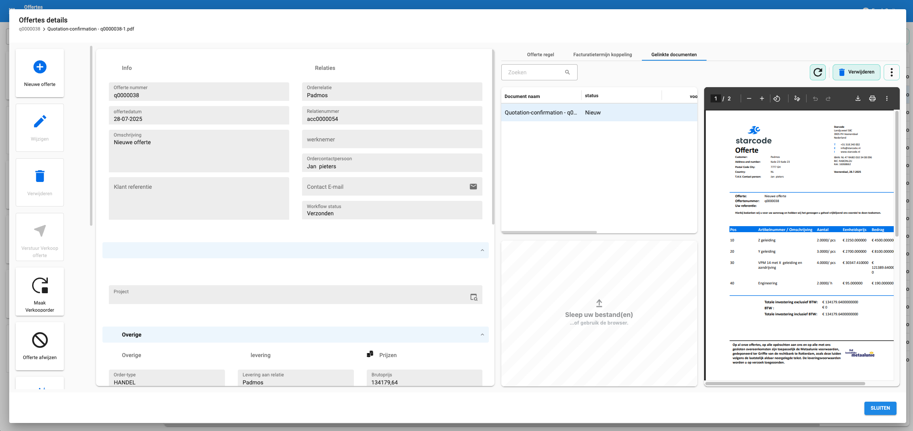Viewport: 913px width, 431px height.
Task: Click the file drop zone Sleep uw bestand(en)
Action: click(x=599, y=313)
